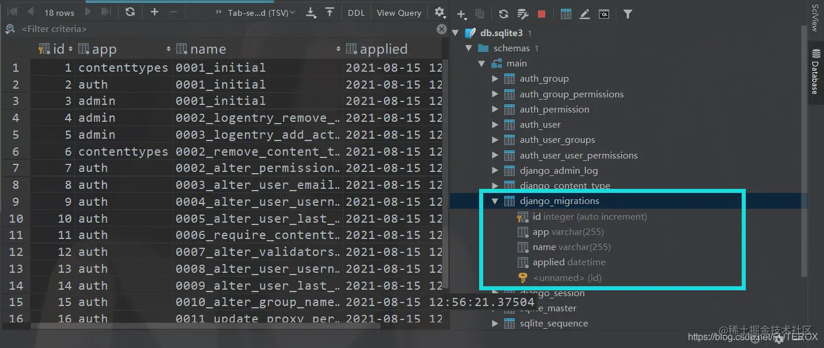Clear the filter criteria with the X icon

click(x=442, y=29)
